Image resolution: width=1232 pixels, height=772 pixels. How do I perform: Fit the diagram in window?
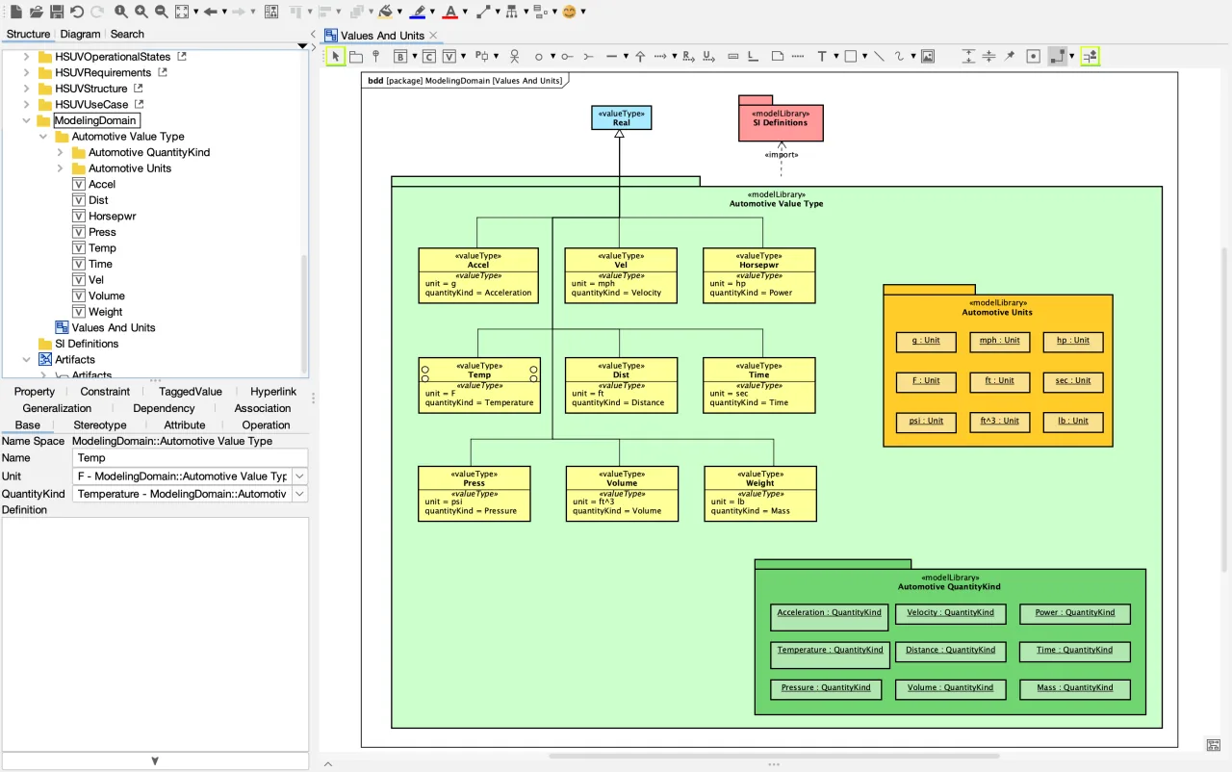[x=182, y=12]
